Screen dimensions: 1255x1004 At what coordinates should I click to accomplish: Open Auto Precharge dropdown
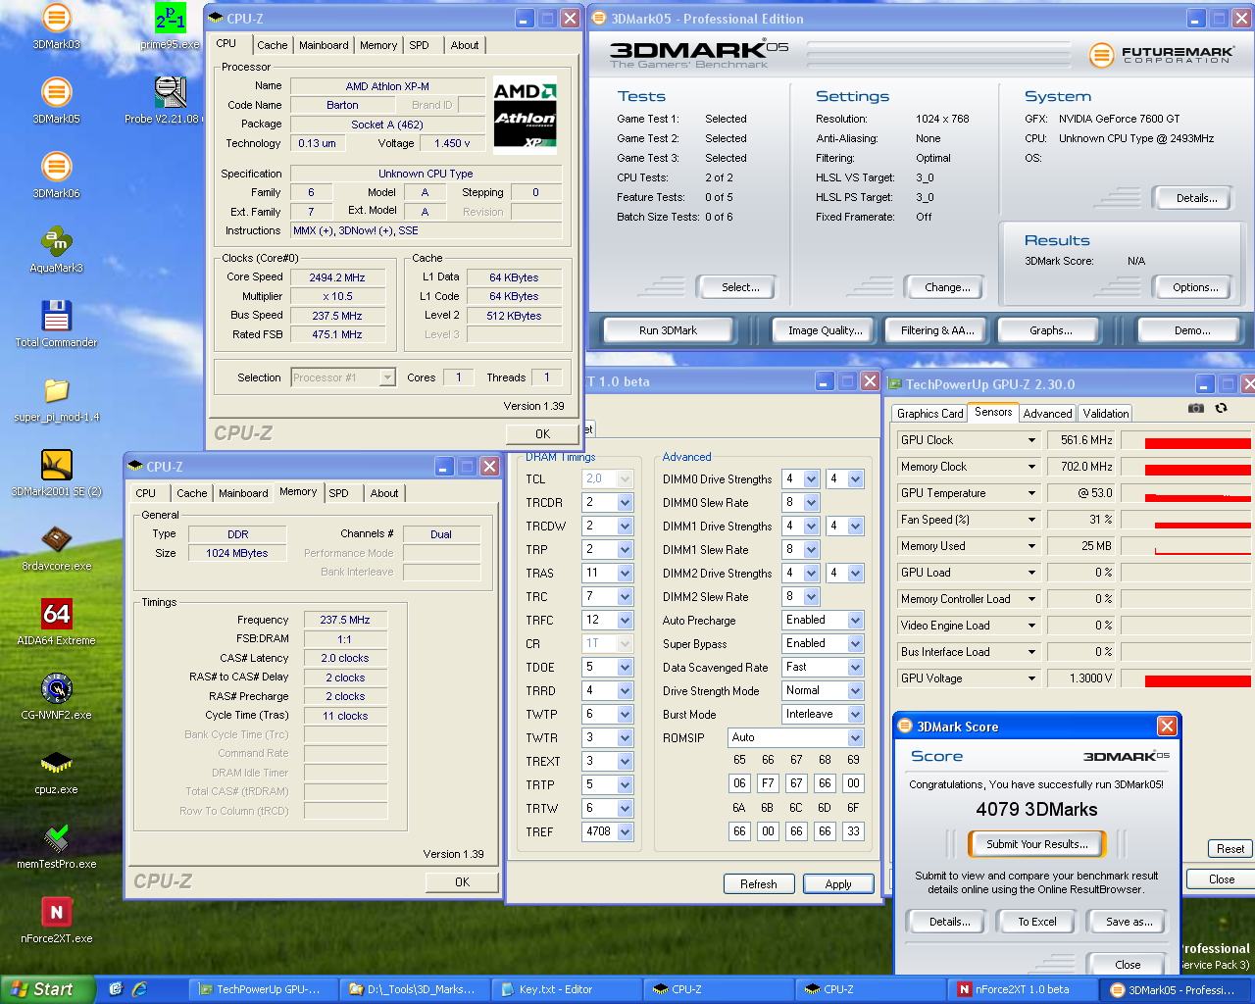(x=855, y=621)
